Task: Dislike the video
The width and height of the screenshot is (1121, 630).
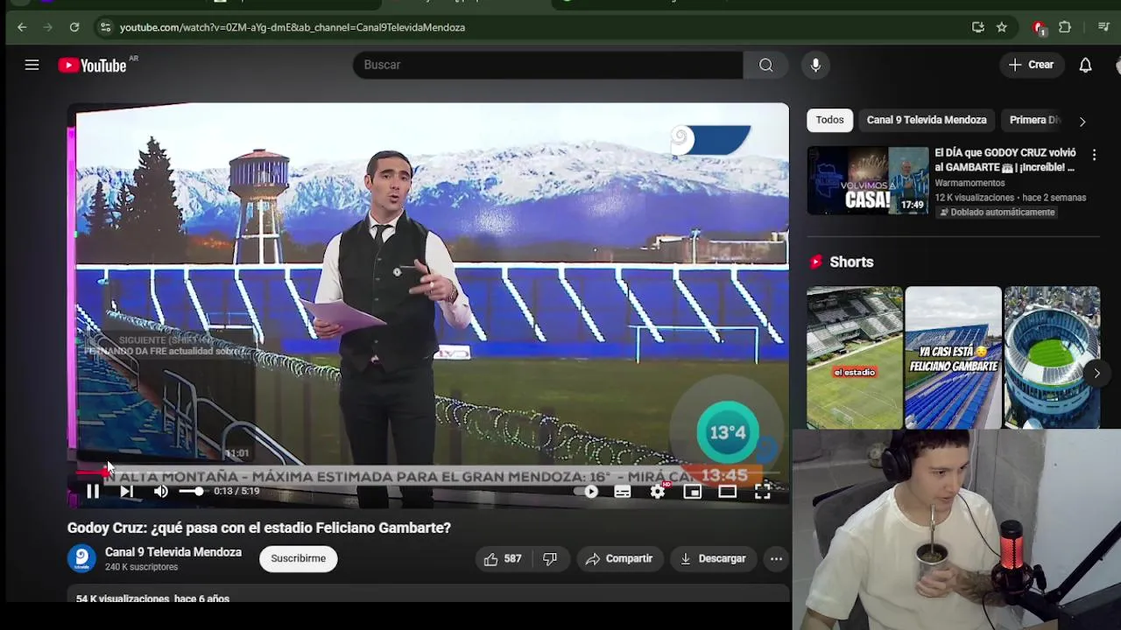Action: (x=550, y=558)
